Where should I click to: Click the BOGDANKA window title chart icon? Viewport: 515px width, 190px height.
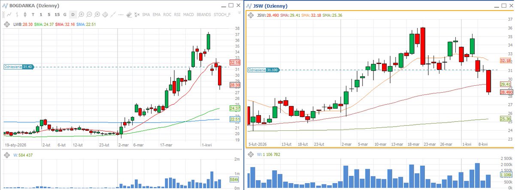5,6
